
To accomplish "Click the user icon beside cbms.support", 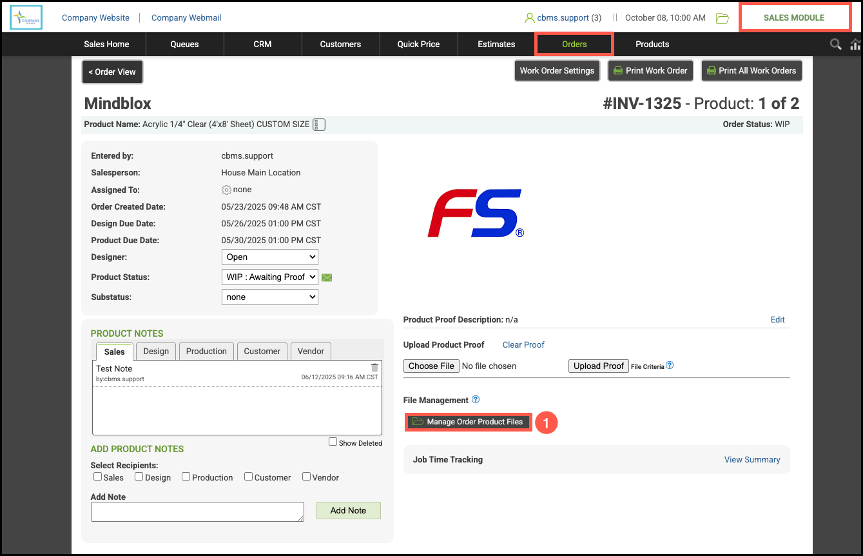I will pos(530,18).
